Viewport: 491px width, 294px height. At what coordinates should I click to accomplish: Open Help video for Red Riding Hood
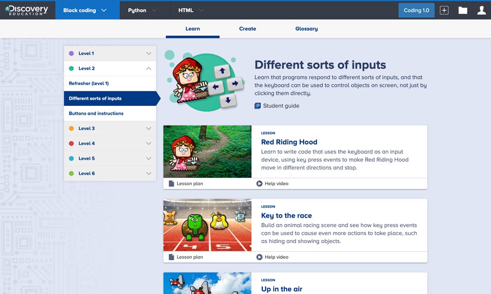[276, 183]
